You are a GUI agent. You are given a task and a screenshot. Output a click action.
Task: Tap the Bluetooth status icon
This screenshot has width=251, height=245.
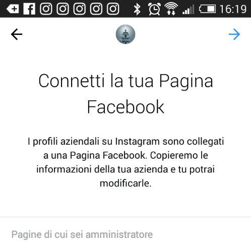(137, 9)
